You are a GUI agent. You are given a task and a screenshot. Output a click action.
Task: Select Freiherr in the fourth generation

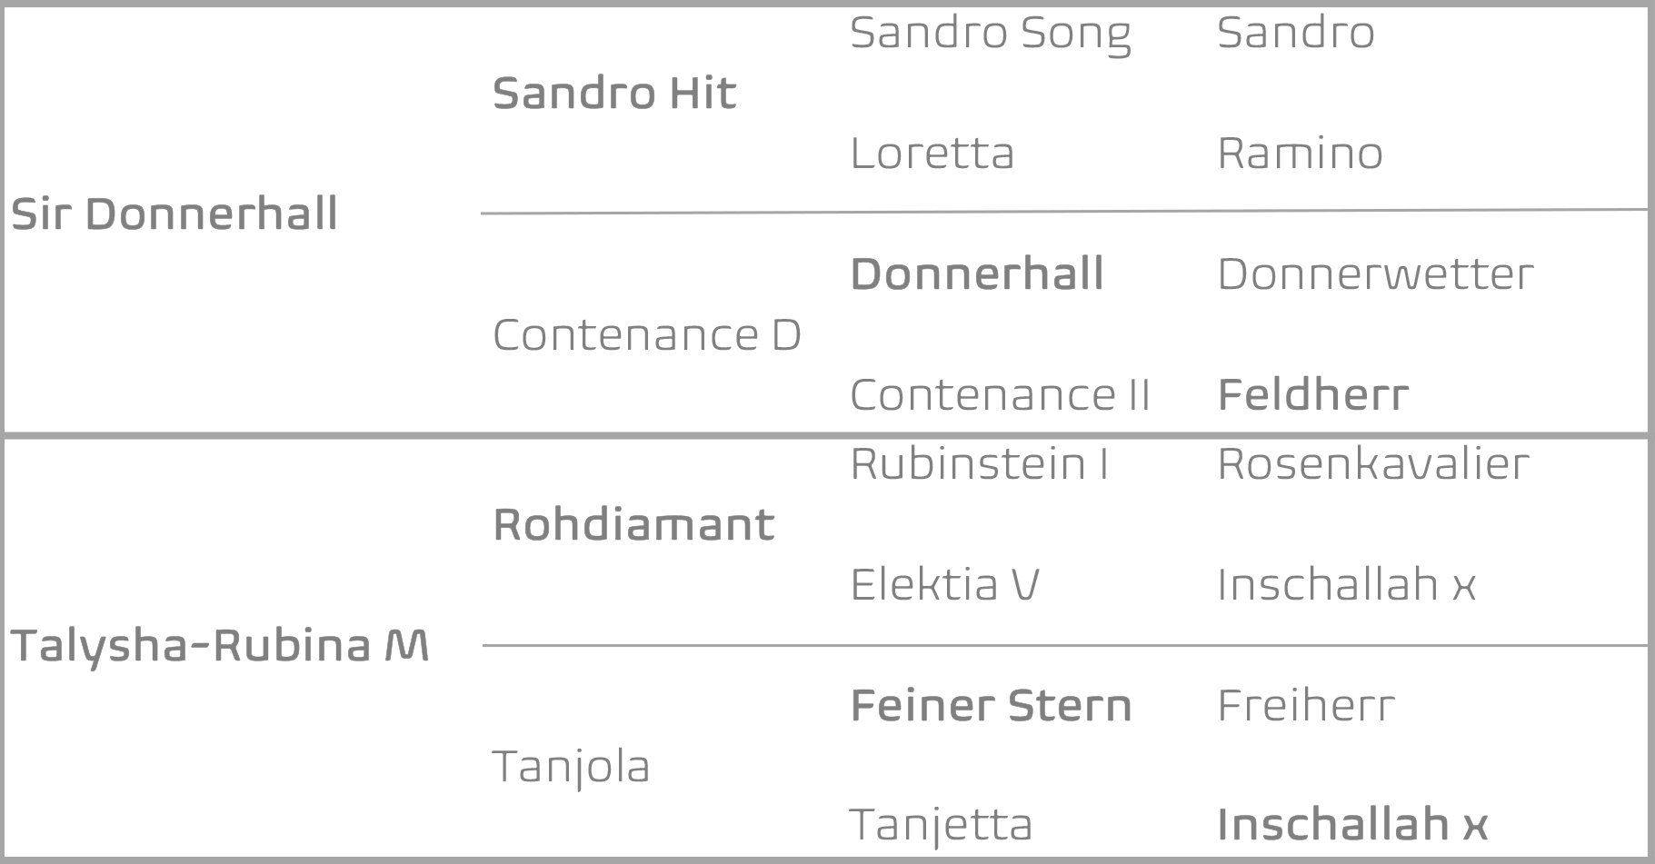coord(1305,706)
